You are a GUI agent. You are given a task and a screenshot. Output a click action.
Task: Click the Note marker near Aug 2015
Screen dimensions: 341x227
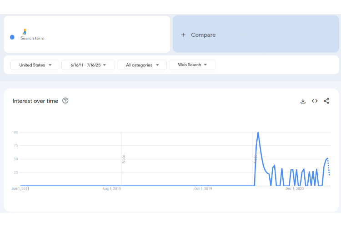click(123, 159)
